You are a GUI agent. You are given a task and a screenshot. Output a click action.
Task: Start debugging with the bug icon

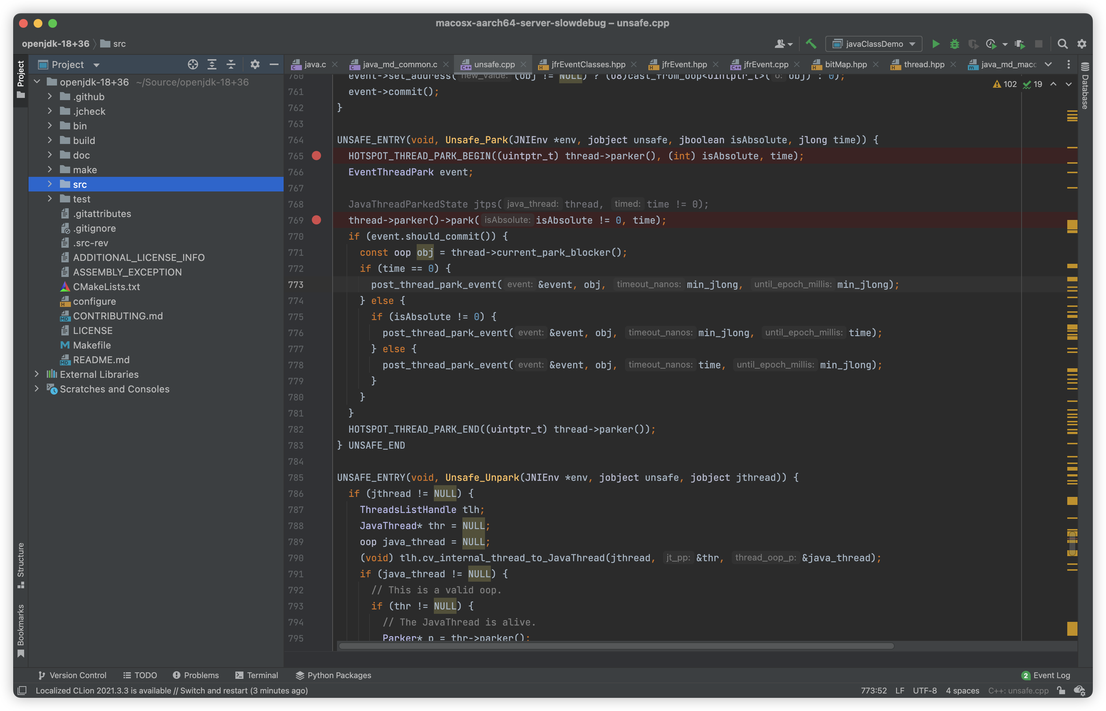[x=955, y=44]
